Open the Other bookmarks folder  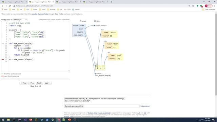click(x=209, y=9)
